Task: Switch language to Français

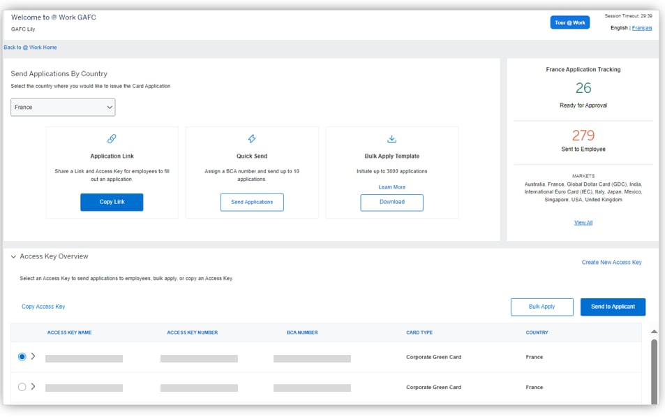Action: pyautogui.click(x=642, y=28)
